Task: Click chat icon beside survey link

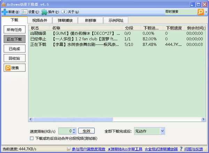Action: (x=69, y=149)
